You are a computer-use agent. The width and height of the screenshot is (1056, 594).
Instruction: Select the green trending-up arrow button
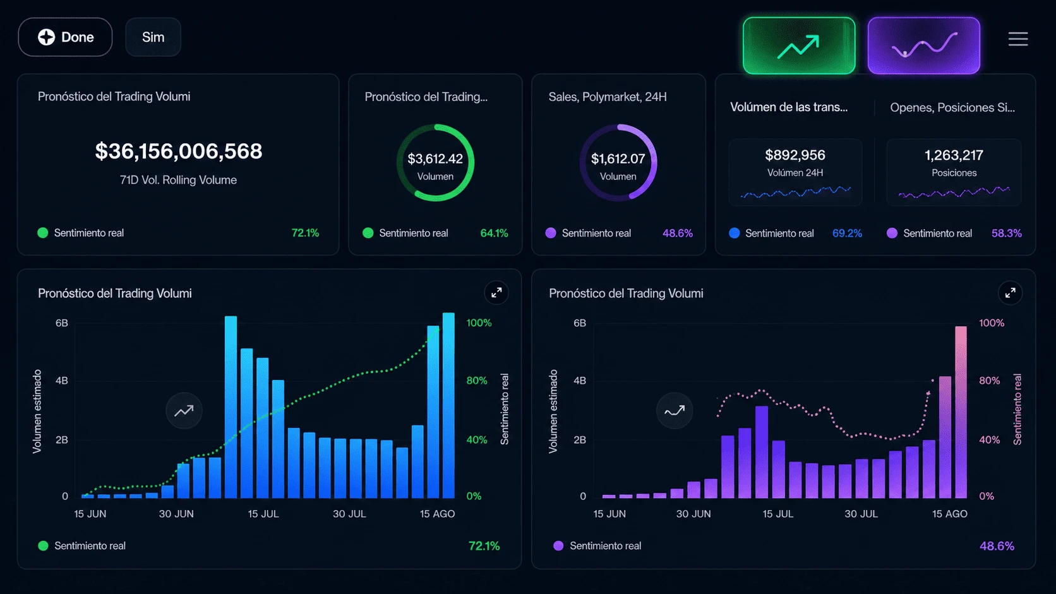click(799, 45)
